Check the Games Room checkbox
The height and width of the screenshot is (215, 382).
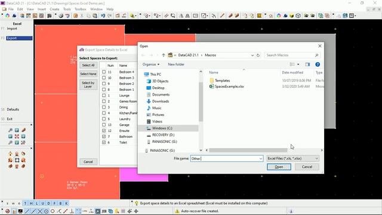point(104,101)
